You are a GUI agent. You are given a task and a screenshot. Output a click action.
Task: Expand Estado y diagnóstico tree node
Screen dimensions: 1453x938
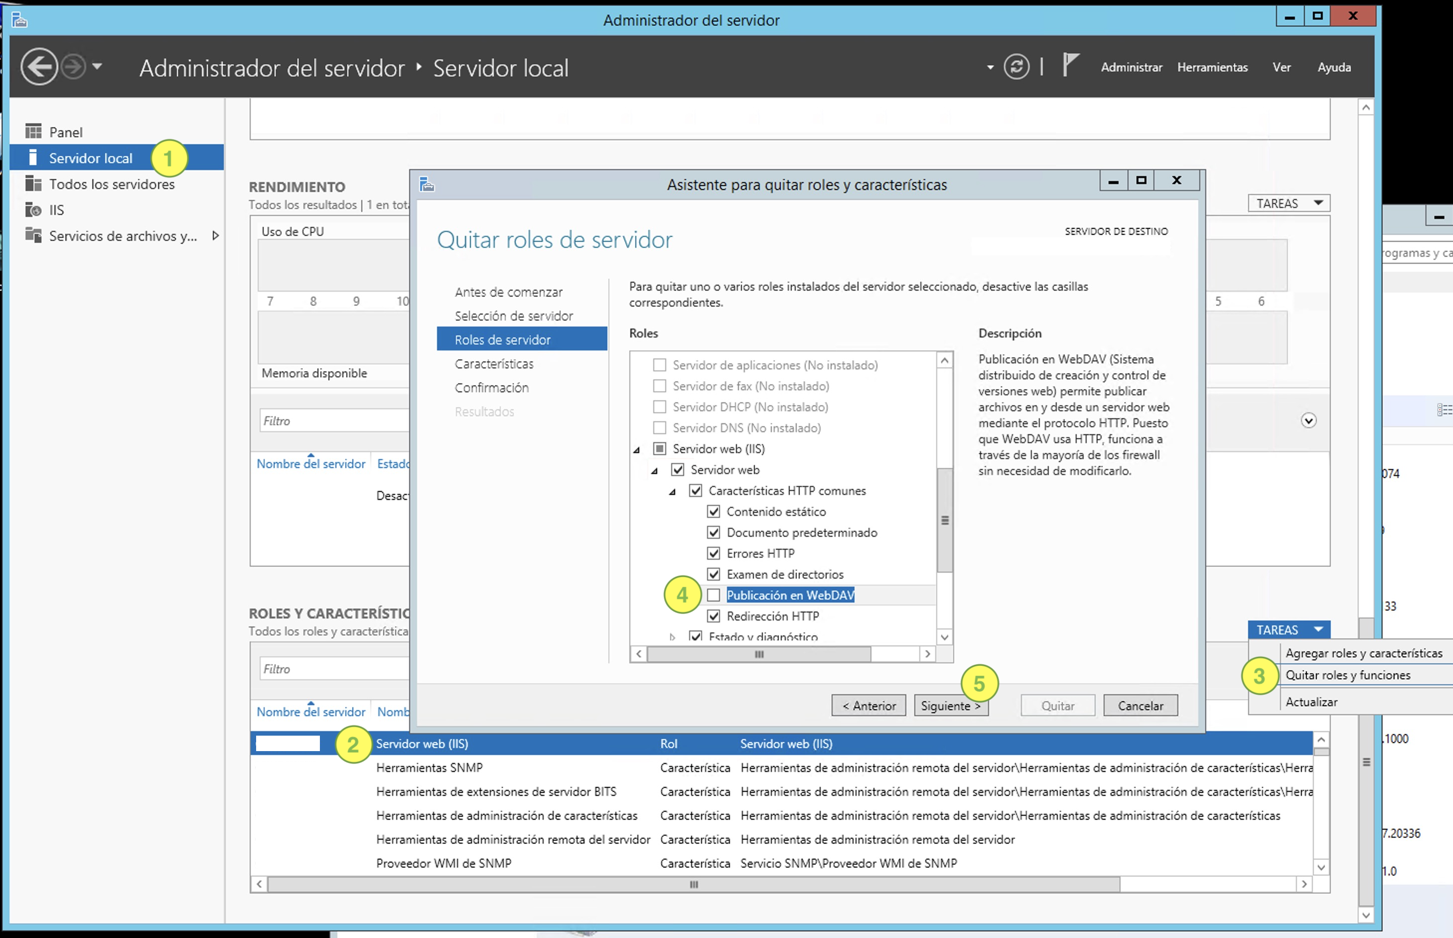pos(672,636)
